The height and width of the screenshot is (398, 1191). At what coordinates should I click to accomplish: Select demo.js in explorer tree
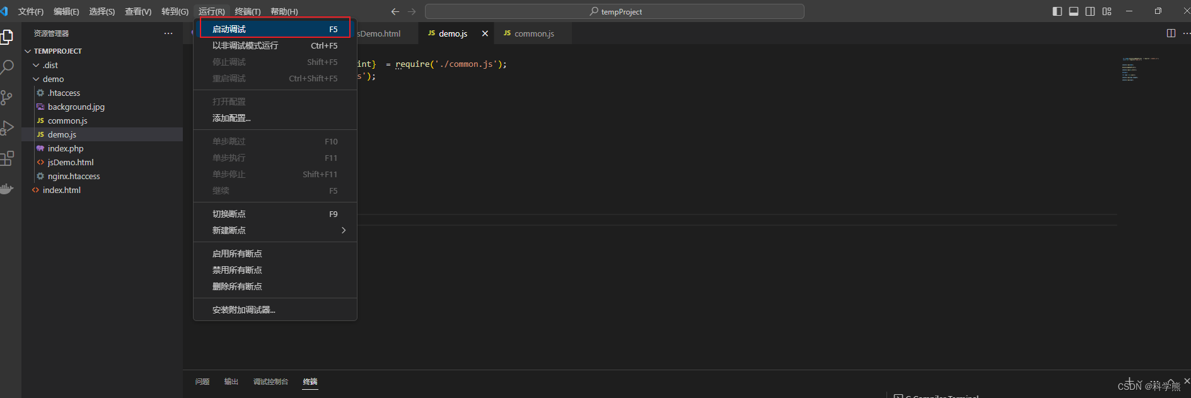tap(102, 134)
